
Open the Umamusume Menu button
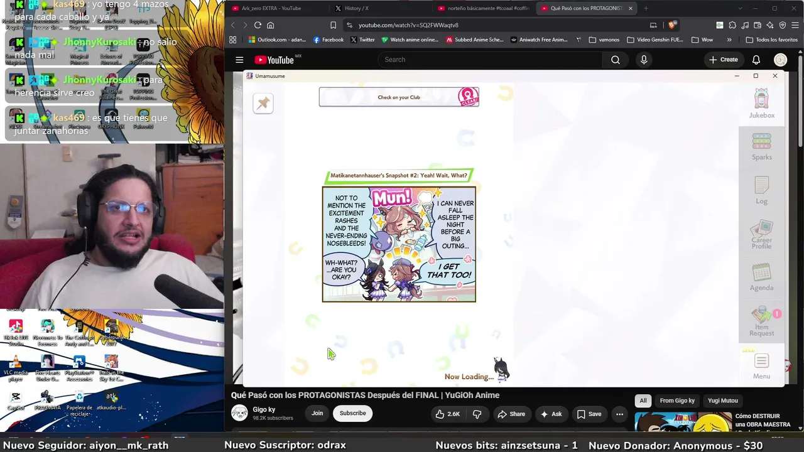pyautogui.click(x=761, y=367)
